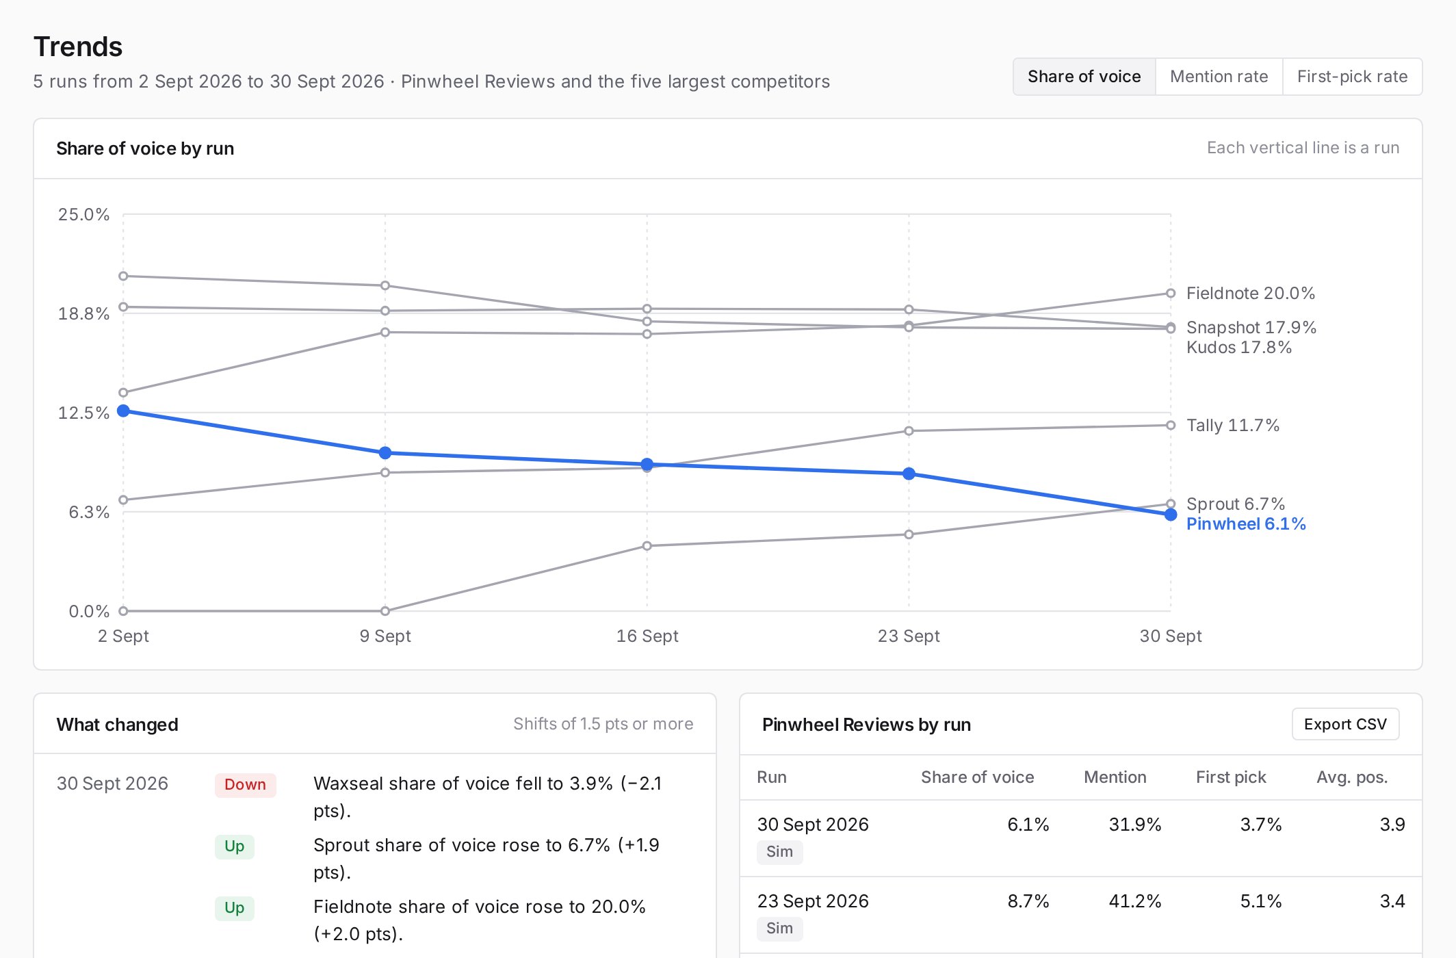Click the Snapshot 17.9% series label
Viewport: 1456px width, 958px height.
coord(1251,328)
